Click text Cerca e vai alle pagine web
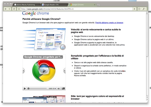Viewport: 151px width, 107px height. pos(94,62)
